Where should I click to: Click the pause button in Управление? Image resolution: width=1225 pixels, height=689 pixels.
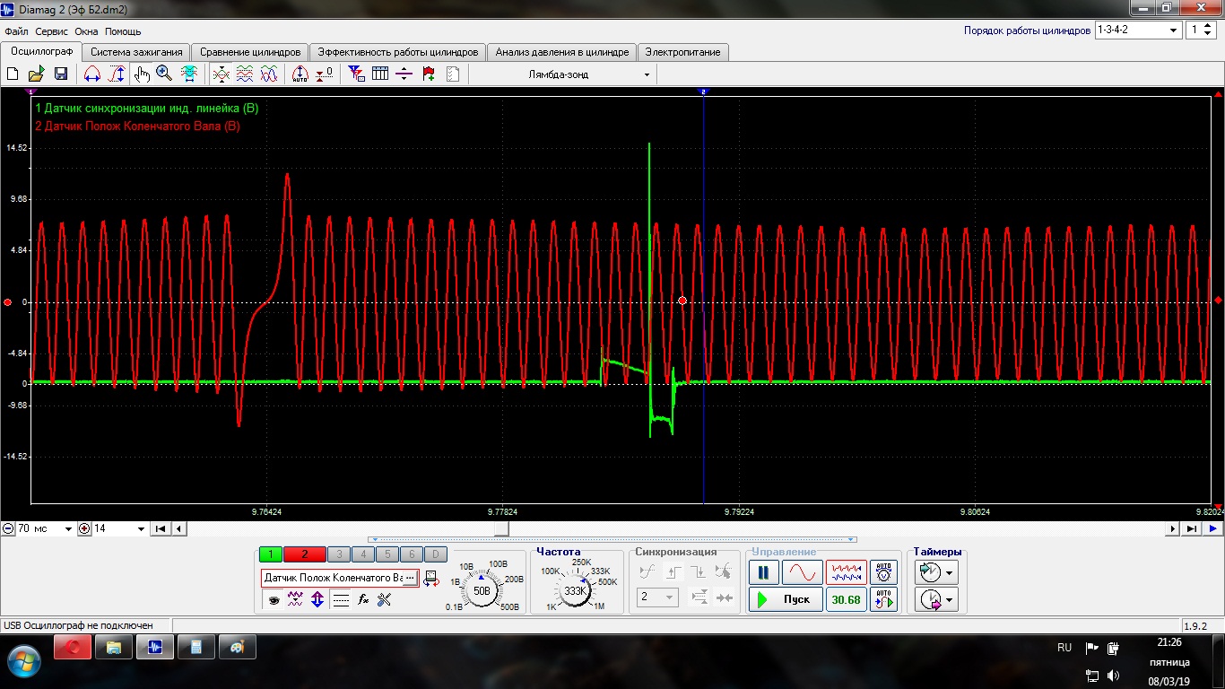click(x=764, y=572)
